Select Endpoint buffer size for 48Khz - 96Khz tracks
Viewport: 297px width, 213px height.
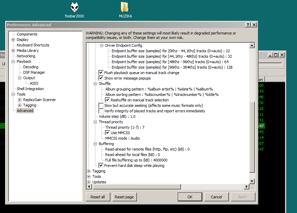tap(170, 62)
